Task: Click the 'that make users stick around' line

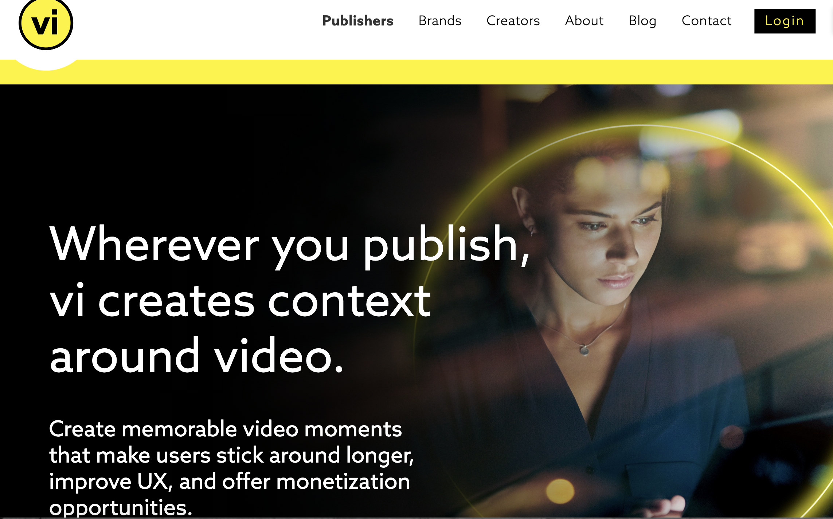Action: 195,455
